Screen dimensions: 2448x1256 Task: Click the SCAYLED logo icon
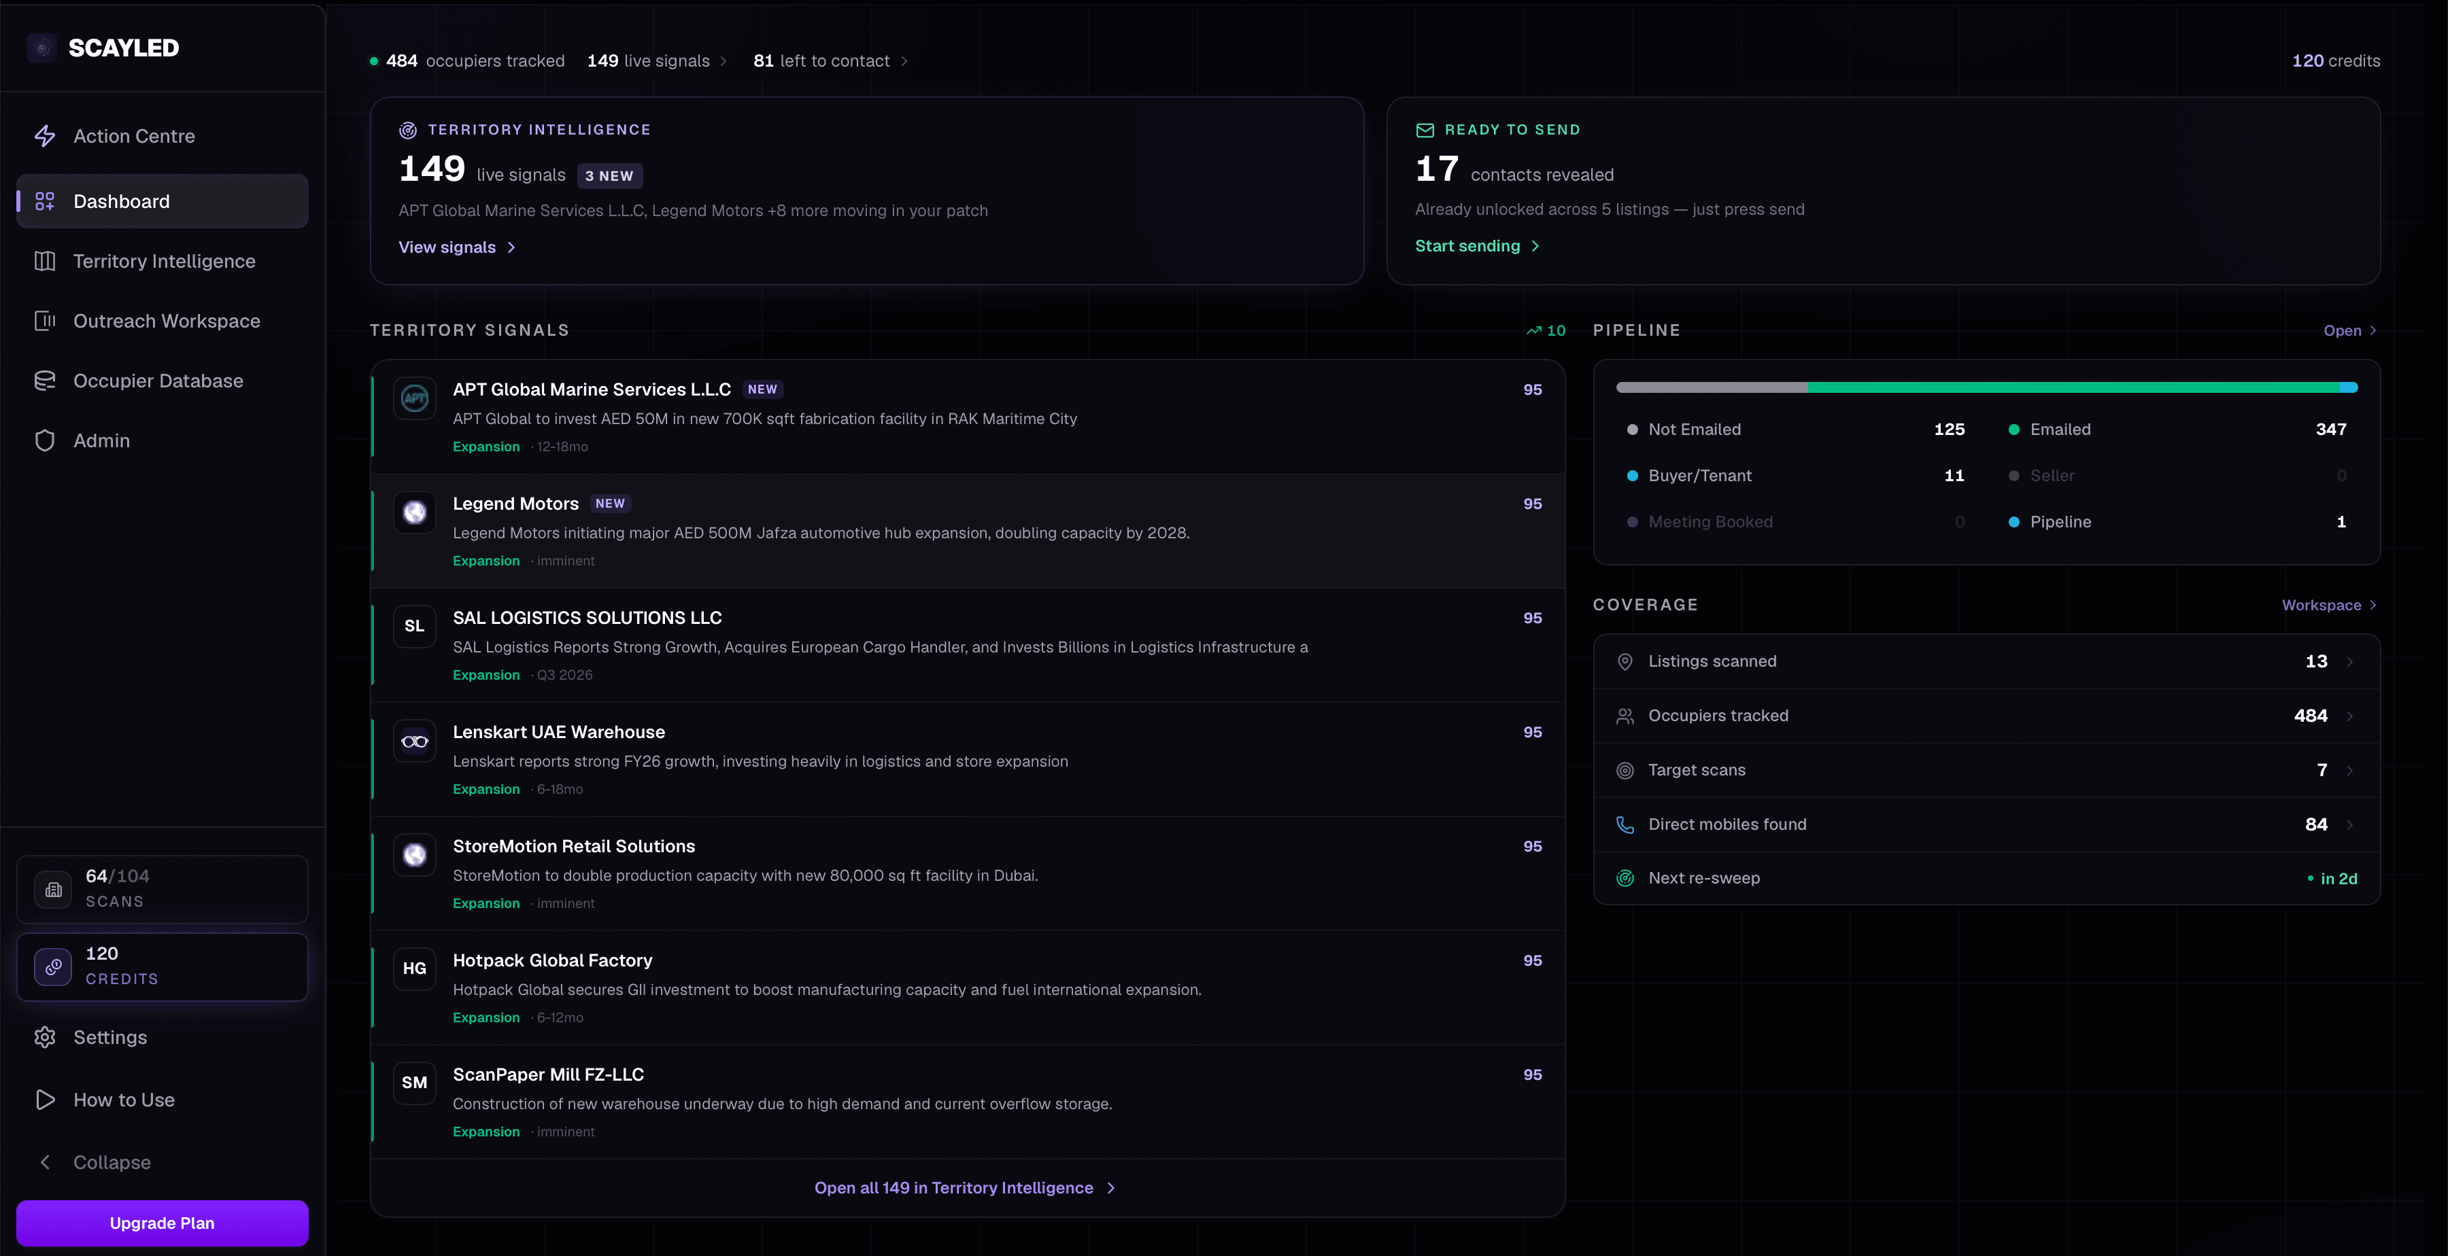pos(41,48)
